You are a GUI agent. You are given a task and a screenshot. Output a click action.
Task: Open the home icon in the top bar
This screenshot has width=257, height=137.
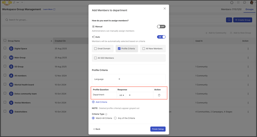(232, 3)
